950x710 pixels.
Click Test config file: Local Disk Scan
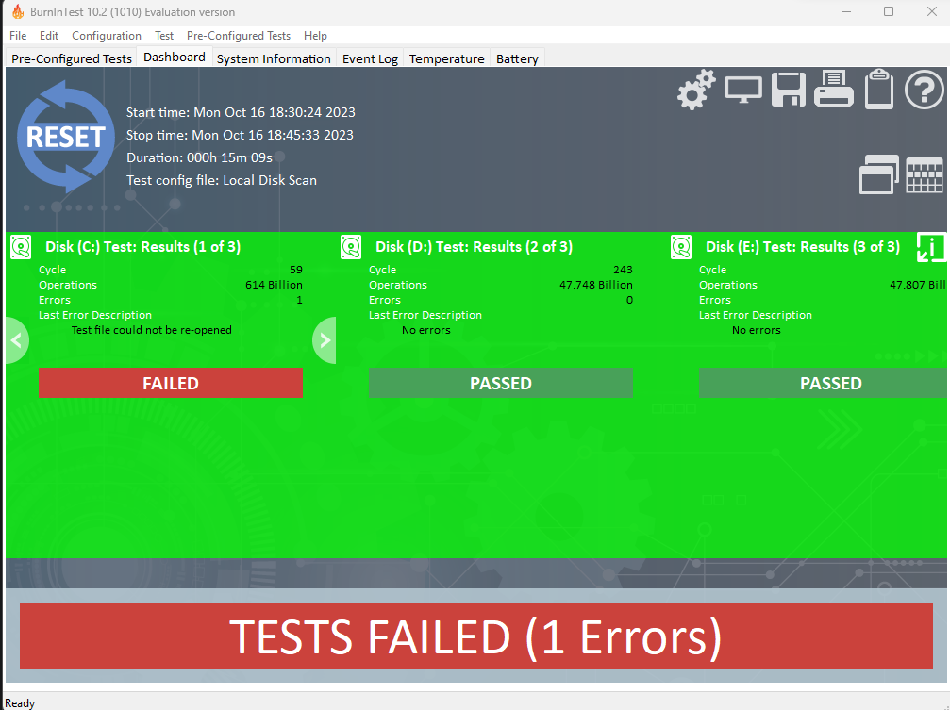[x=221, y=180]
